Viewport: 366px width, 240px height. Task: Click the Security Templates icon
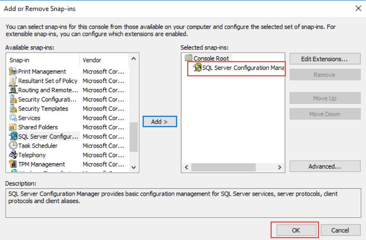pyautogui.click(x=13, y=109)
